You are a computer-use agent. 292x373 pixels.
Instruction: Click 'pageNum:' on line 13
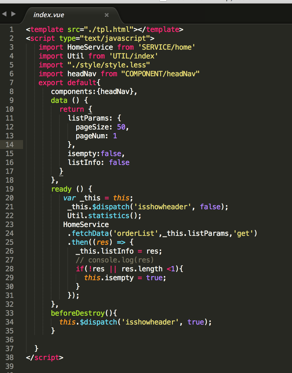[x=92, y=136]
